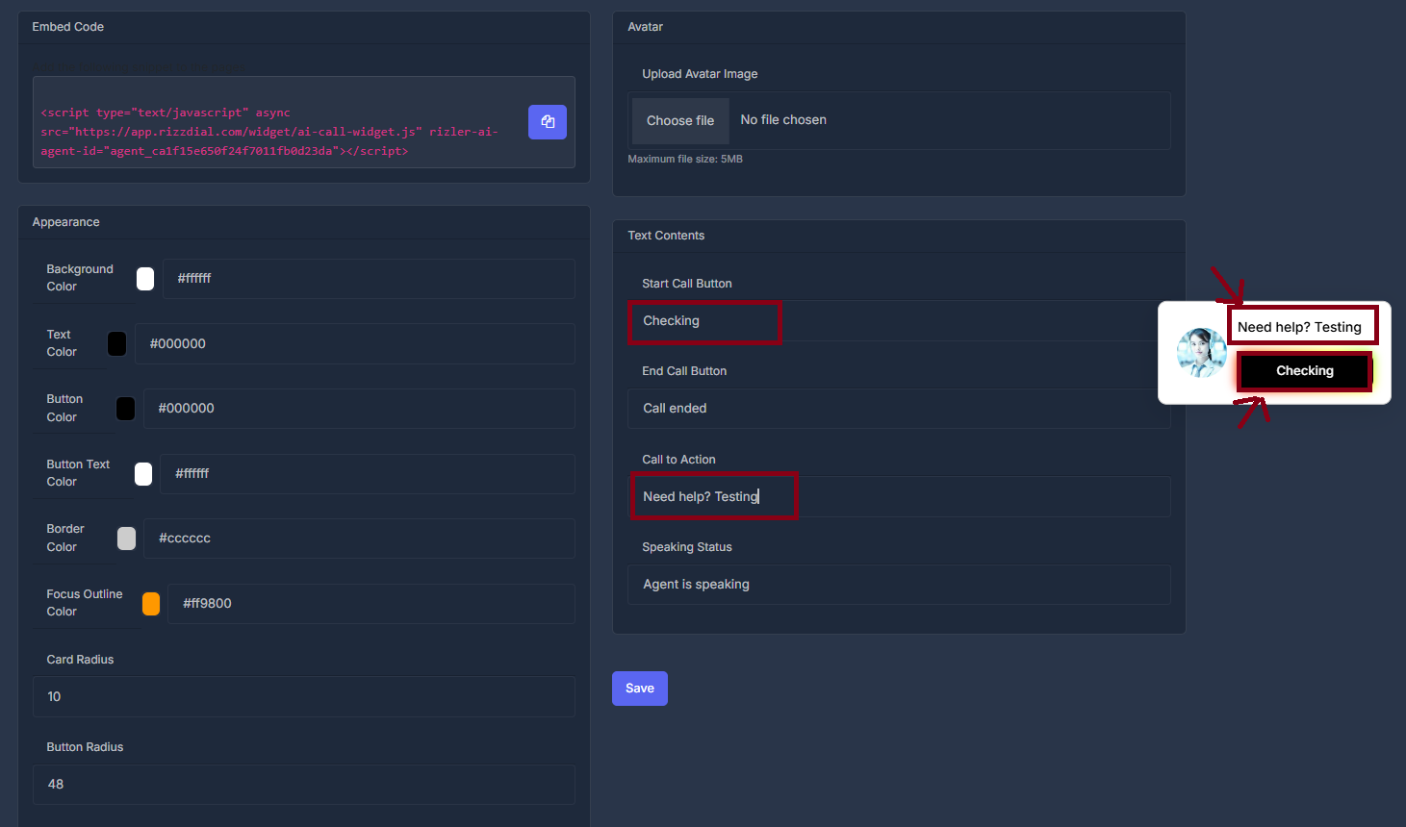Click the Checking button in widget preview
1406x827 pixels.
coord(1305,371)
